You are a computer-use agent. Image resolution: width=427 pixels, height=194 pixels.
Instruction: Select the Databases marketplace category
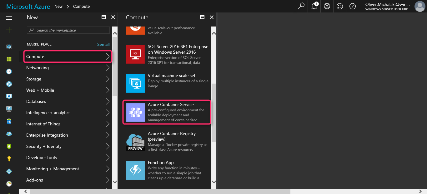coord(68,101)
